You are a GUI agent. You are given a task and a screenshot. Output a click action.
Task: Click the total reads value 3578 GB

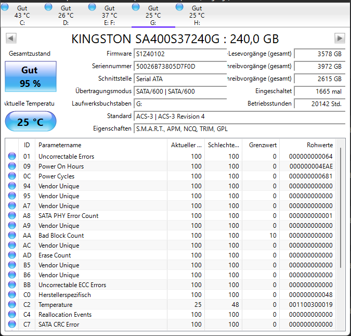click(319, 54)
